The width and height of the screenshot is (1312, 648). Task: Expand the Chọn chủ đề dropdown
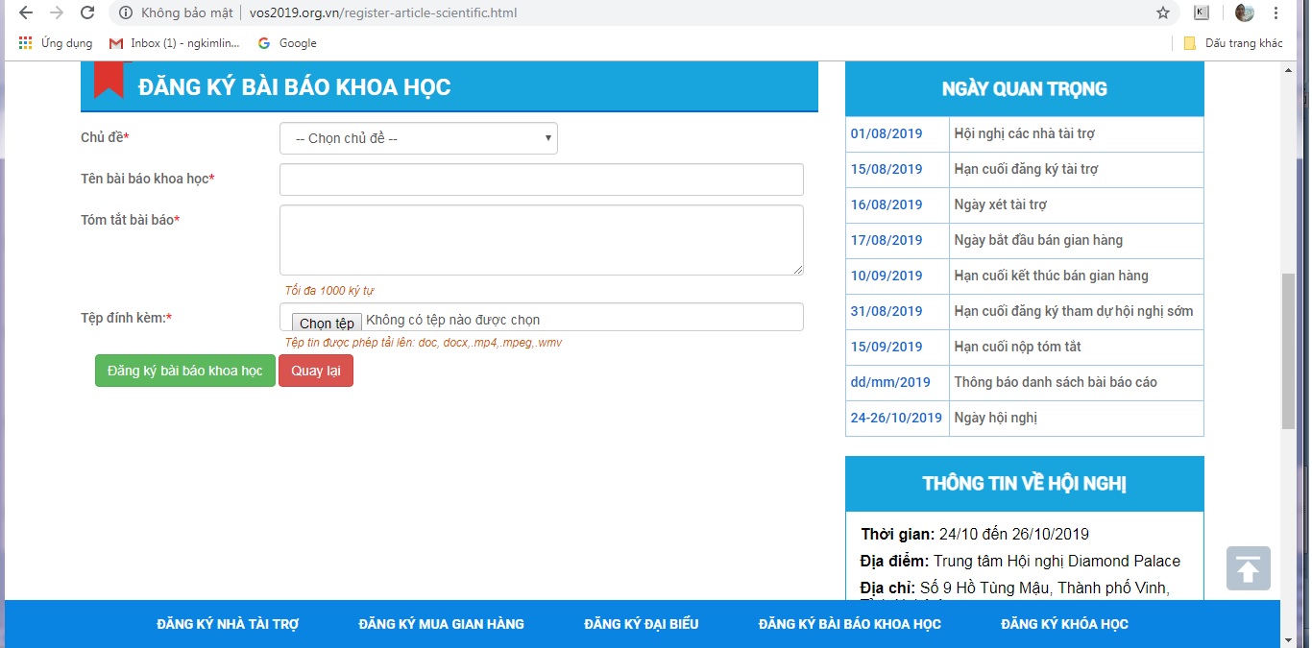418,138
